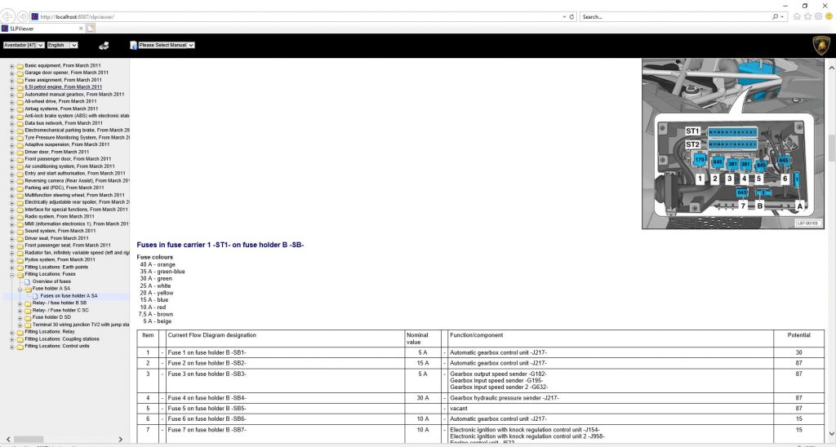The image size is (836, 447).
Task: Open Fitting Locations: Control units
Action: (x=56, y=347)
